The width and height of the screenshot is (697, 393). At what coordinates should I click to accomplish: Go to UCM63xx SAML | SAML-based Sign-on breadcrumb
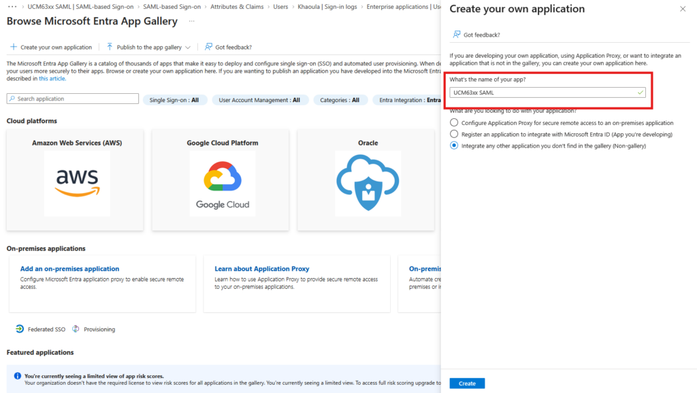[x=80, y=7]
